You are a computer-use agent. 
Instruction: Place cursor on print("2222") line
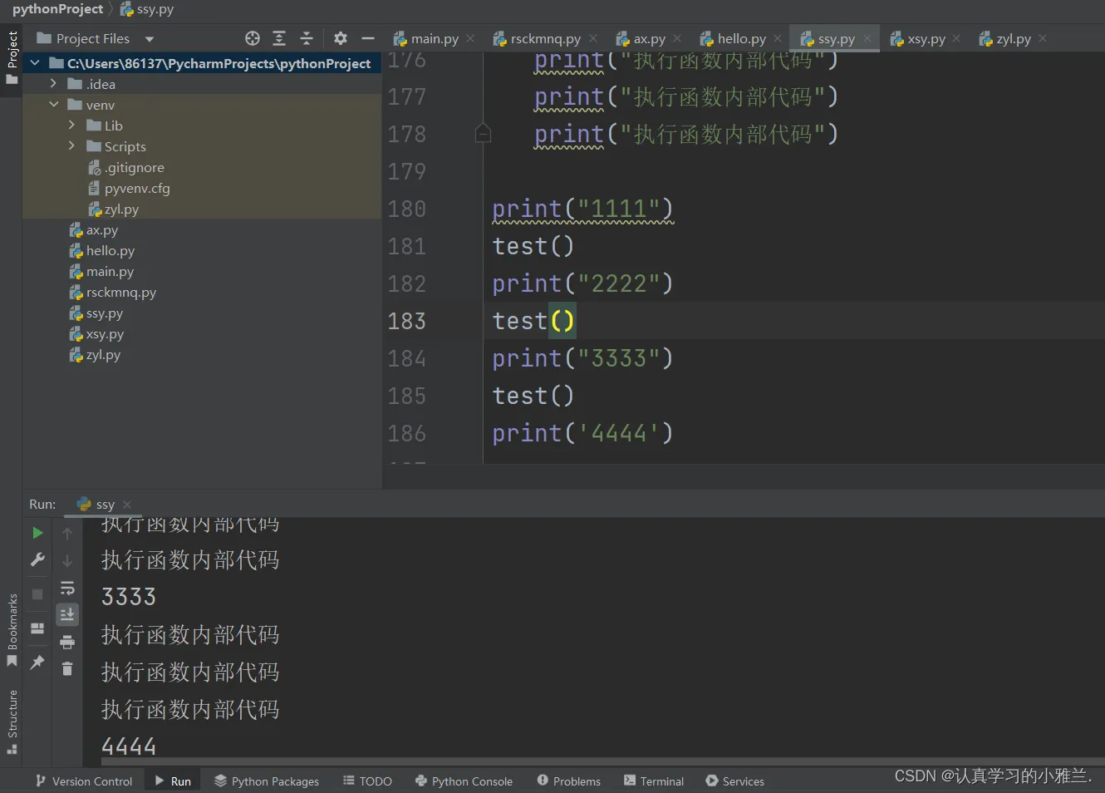point(582,283)
